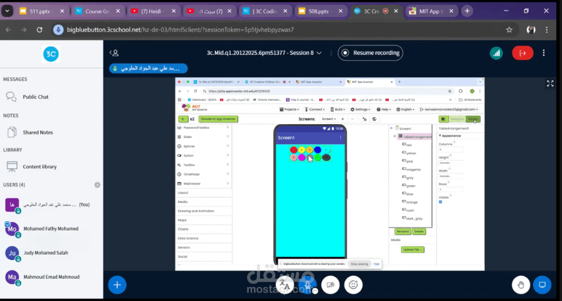Mute the microphone in bottom bar

point(307,285)
